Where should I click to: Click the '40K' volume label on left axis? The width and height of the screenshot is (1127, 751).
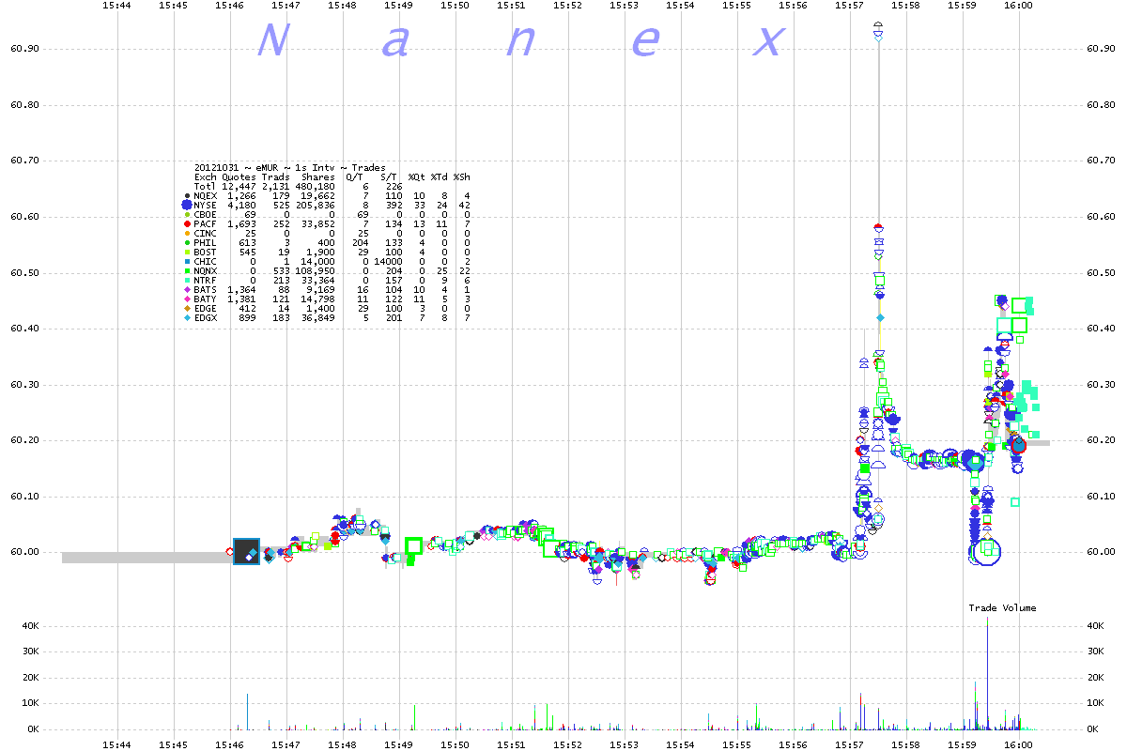[x=29, y=625]
